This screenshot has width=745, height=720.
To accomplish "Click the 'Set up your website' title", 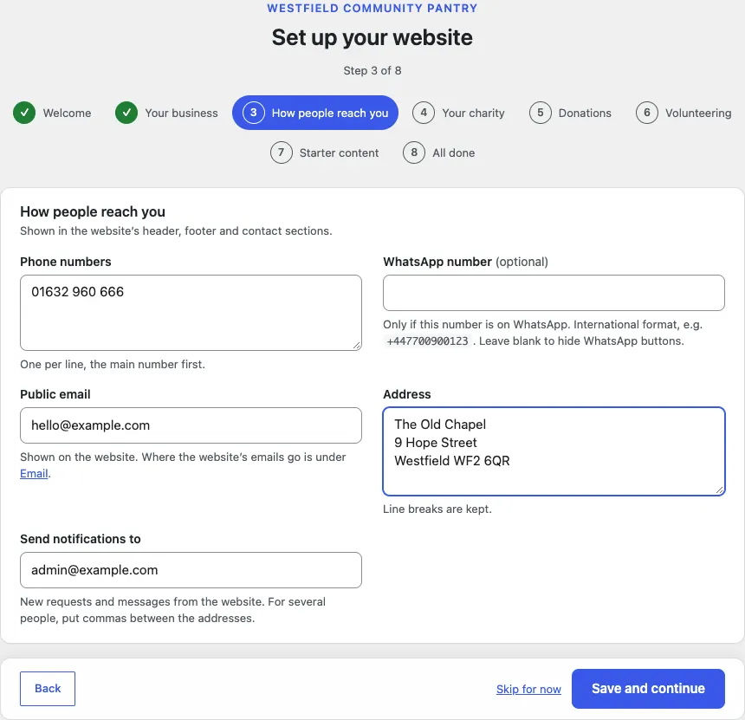I will click(x=372, y=37).
